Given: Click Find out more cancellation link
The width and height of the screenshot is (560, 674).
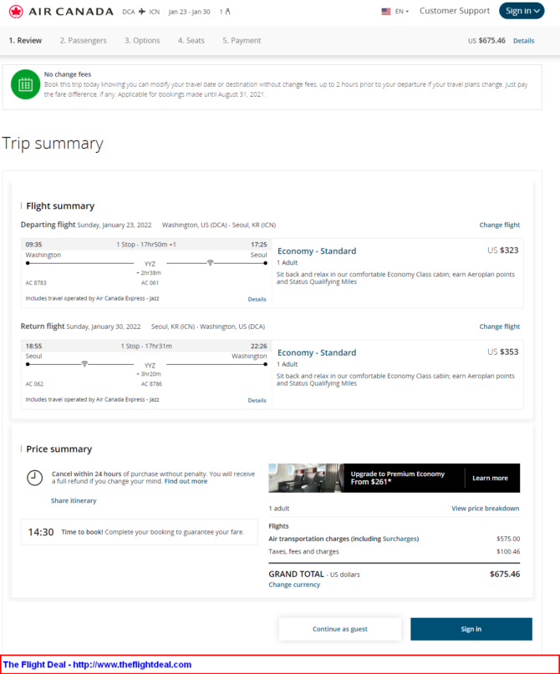Looking at the screenshot, I should coord(186,481).
